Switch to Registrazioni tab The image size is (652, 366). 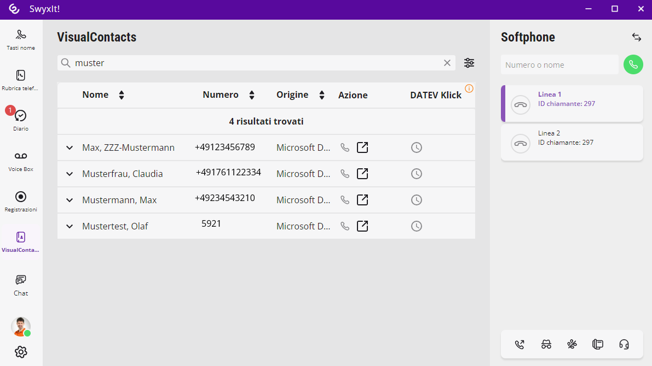click(21, 201)
